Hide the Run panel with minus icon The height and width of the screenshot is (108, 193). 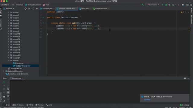tap(188, 78)
